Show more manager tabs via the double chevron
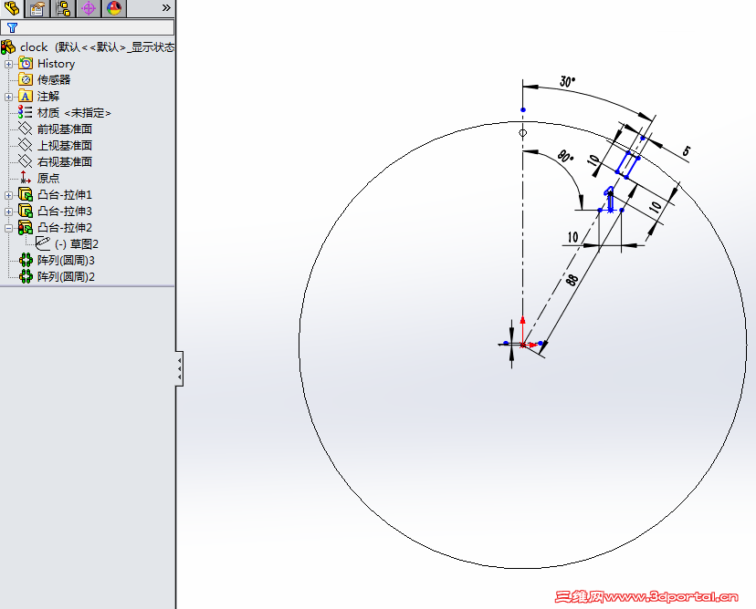 (x=166, y=7)
